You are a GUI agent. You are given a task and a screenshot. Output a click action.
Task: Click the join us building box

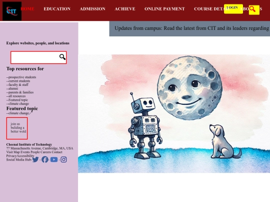coord(17,128)
